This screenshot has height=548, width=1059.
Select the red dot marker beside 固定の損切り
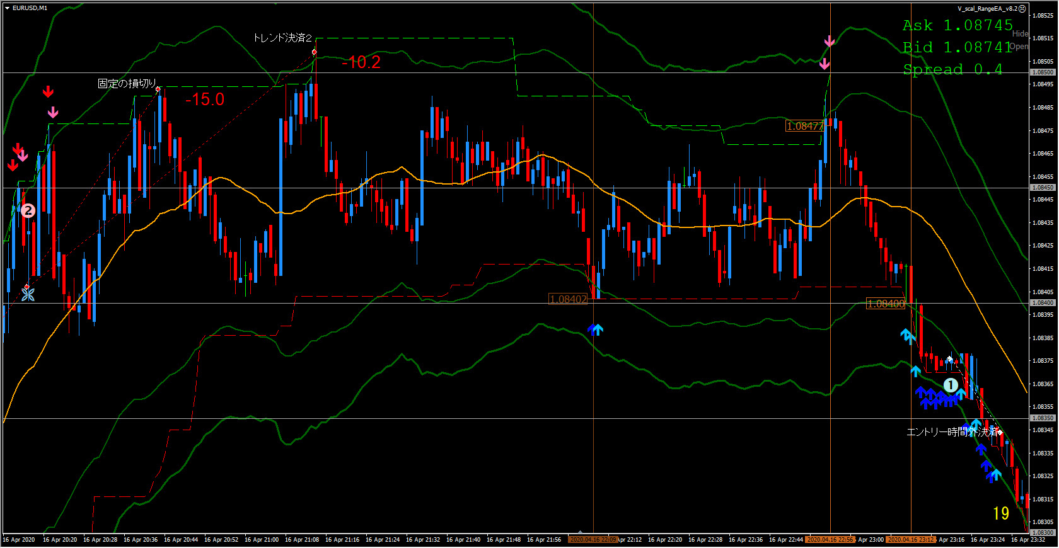158,89
